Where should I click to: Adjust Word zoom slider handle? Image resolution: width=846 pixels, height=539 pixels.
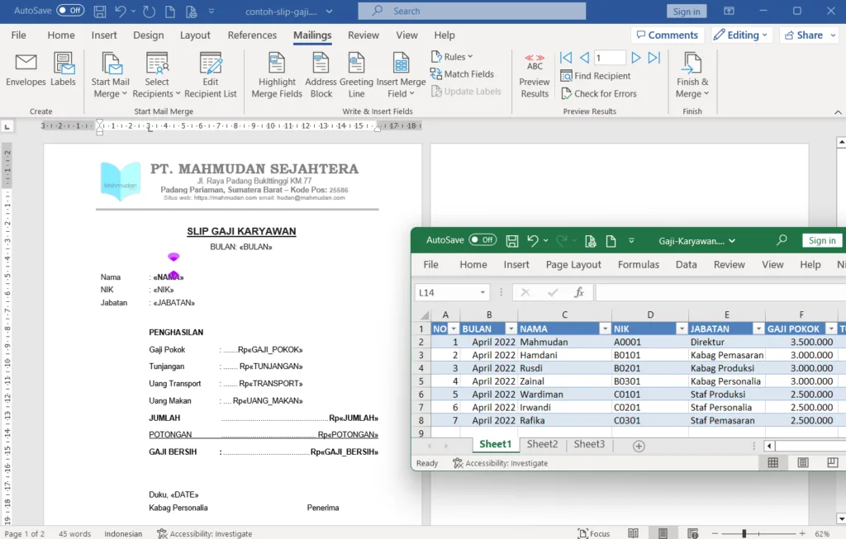pyautogui.click(x=744, y=533)
